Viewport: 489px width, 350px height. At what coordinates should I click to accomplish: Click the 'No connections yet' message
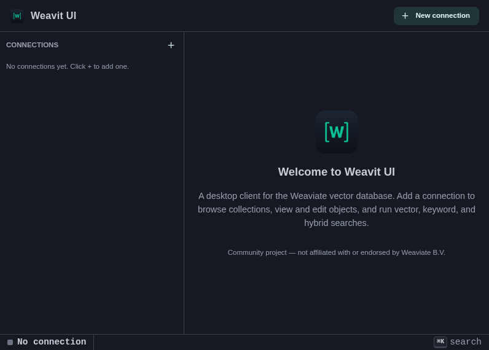[x=68, y=66]
